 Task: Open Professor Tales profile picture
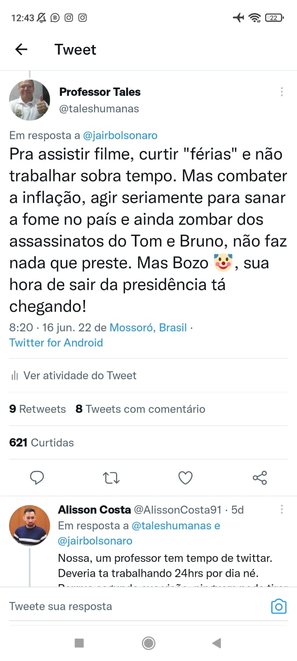(x=30, y=100)
